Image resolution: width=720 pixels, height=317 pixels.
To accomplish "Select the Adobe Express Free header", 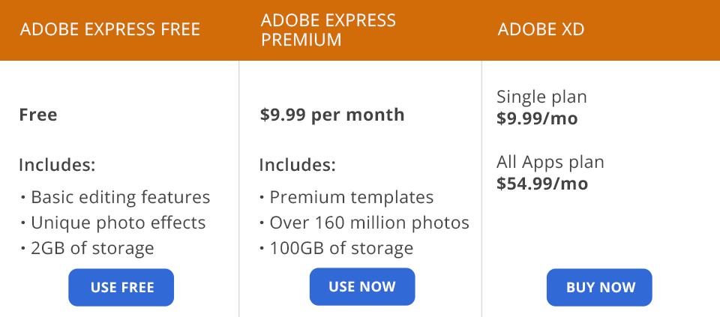I will click(x=110, y=30).
